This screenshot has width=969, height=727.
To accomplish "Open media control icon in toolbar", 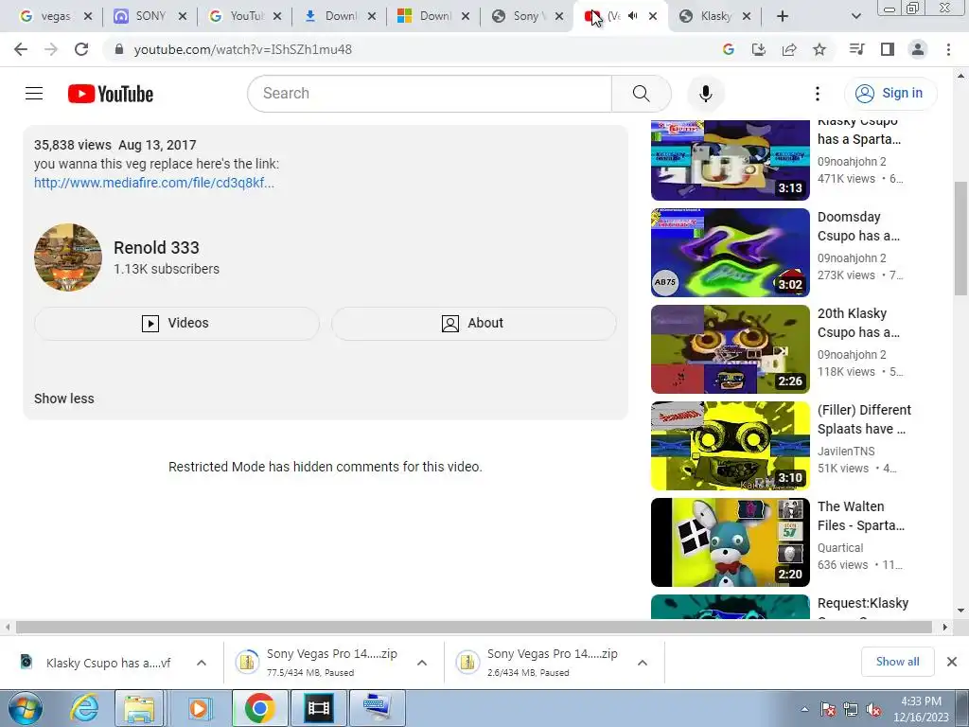I will (x=856, y=49).
